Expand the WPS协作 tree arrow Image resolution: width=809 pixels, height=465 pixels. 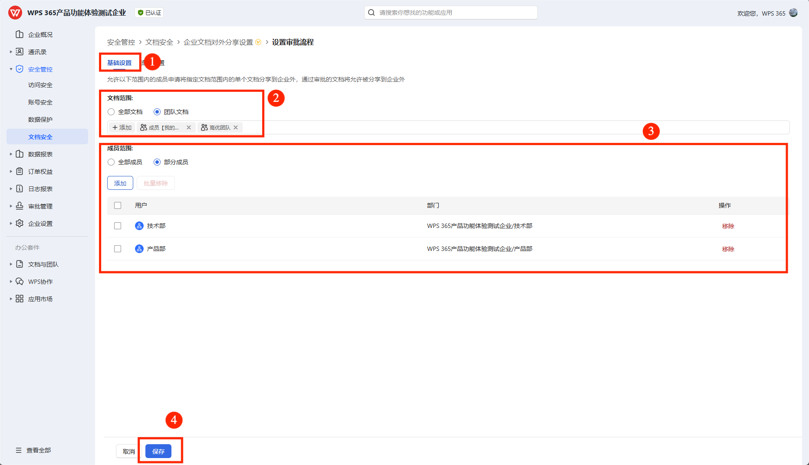tap(11, 281)
